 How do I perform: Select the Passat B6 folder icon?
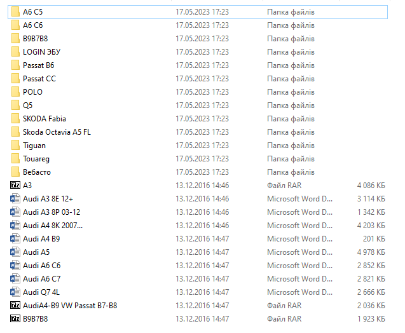click(15, 65)
